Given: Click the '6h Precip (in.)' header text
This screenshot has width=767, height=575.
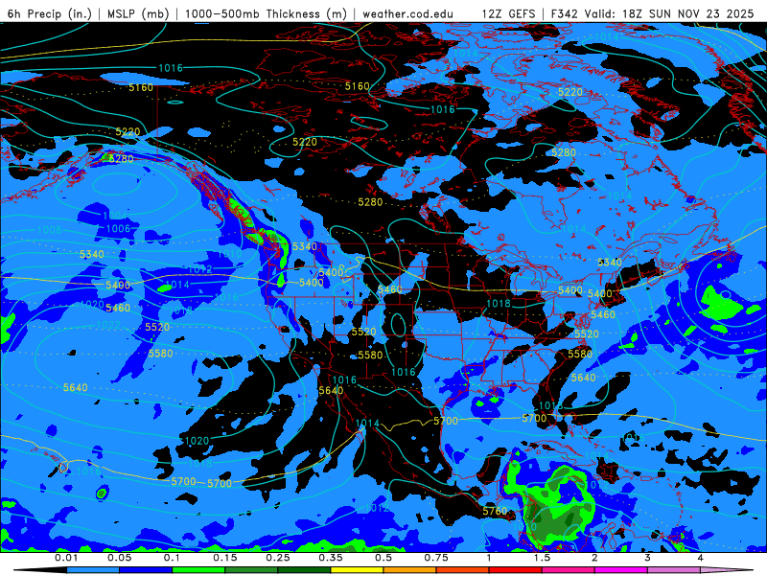Looking at the screenshot, I should [50, 13].
